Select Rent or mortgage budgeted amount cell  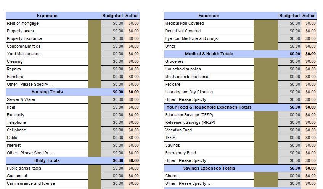click(112, 24)
